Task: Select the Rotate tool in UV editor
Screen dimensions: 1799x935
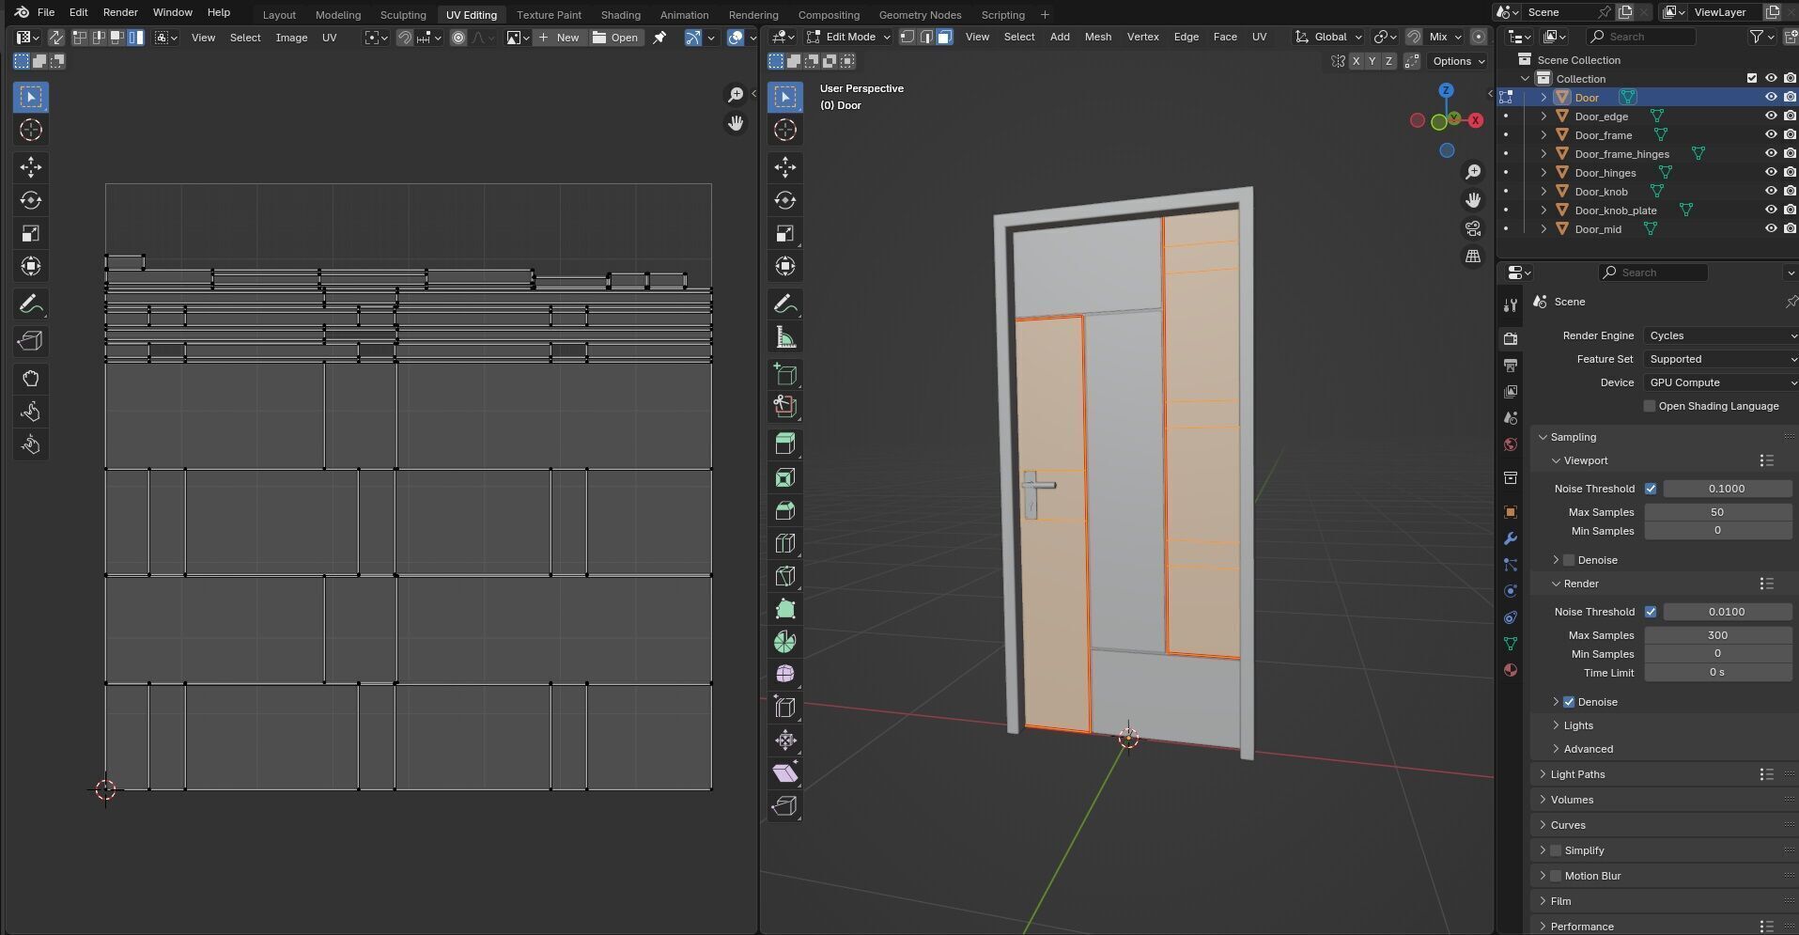Action: [x=31, y=200]
